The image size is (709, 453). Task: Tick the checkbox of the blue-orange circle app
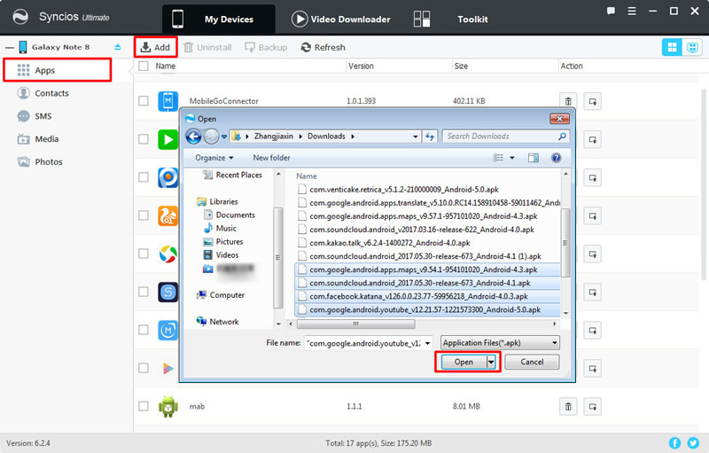[144, 176]
